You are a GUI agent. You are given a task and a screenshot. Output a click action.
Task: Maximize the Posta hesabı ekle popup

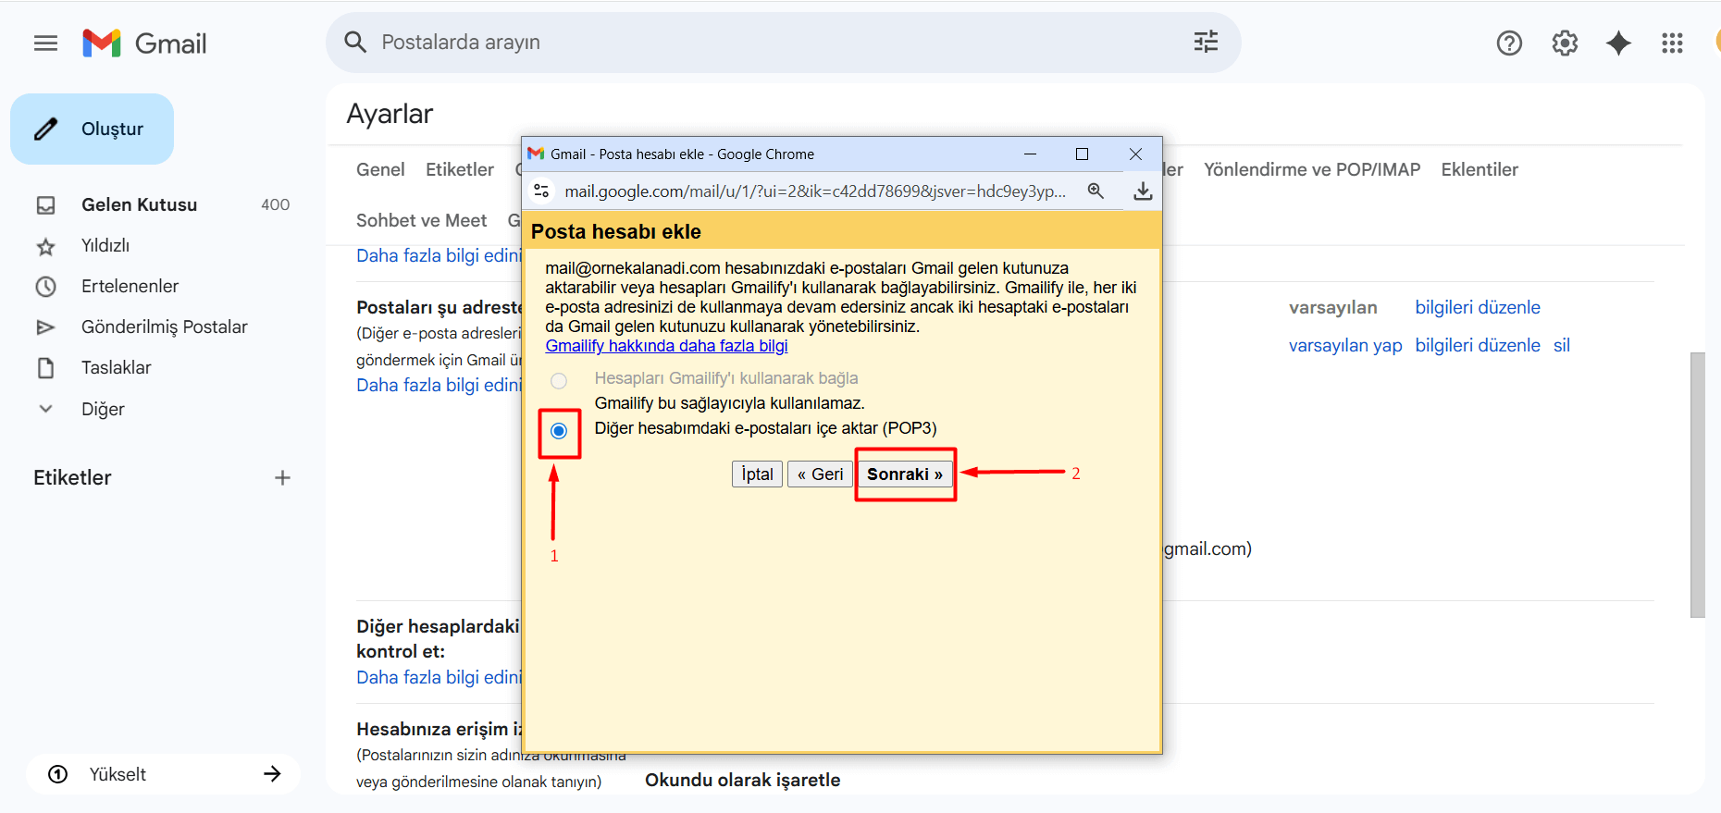[x=1082, y=154]
